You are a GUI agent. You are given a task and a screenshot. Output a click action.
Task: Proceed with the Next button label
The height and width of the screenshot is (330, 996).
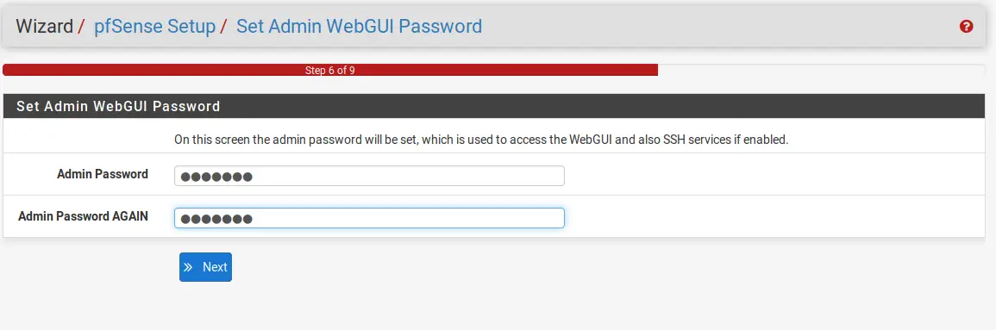click(x=215, y=267)
